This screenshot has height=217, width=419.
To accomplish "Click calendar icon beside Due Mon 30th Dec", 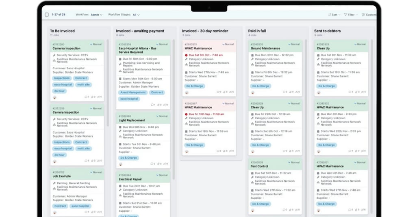I will [x=252, y=55].
